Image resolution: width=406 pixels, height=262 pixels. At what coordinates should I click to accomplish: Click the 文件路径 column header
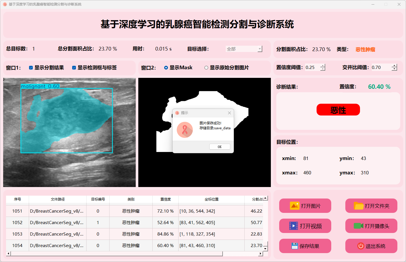point(58,199)
